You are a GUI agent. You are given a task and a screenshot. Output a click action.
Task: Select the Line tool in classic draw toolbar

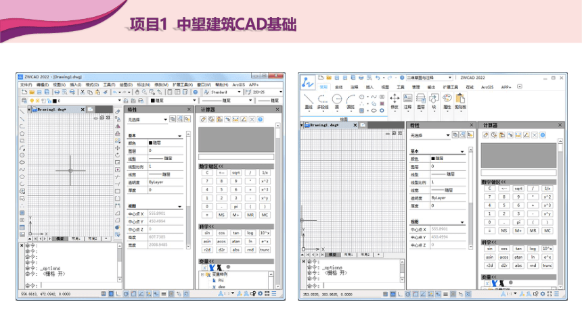coord(22,112)
